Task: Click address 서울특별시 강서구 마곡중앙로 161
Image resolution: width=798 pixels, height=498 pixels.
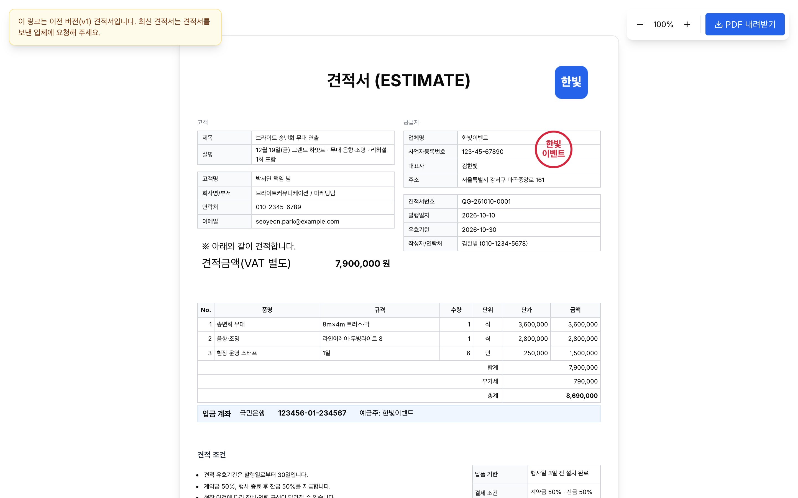Action: pos(503,180)
